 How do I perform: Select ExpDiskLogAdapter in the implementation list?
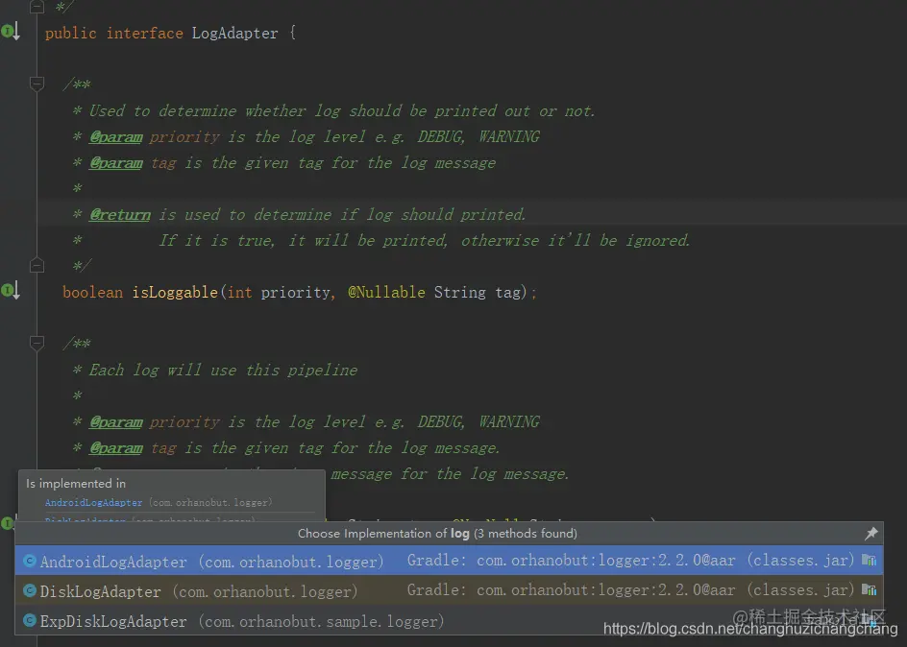coord(449,620)
